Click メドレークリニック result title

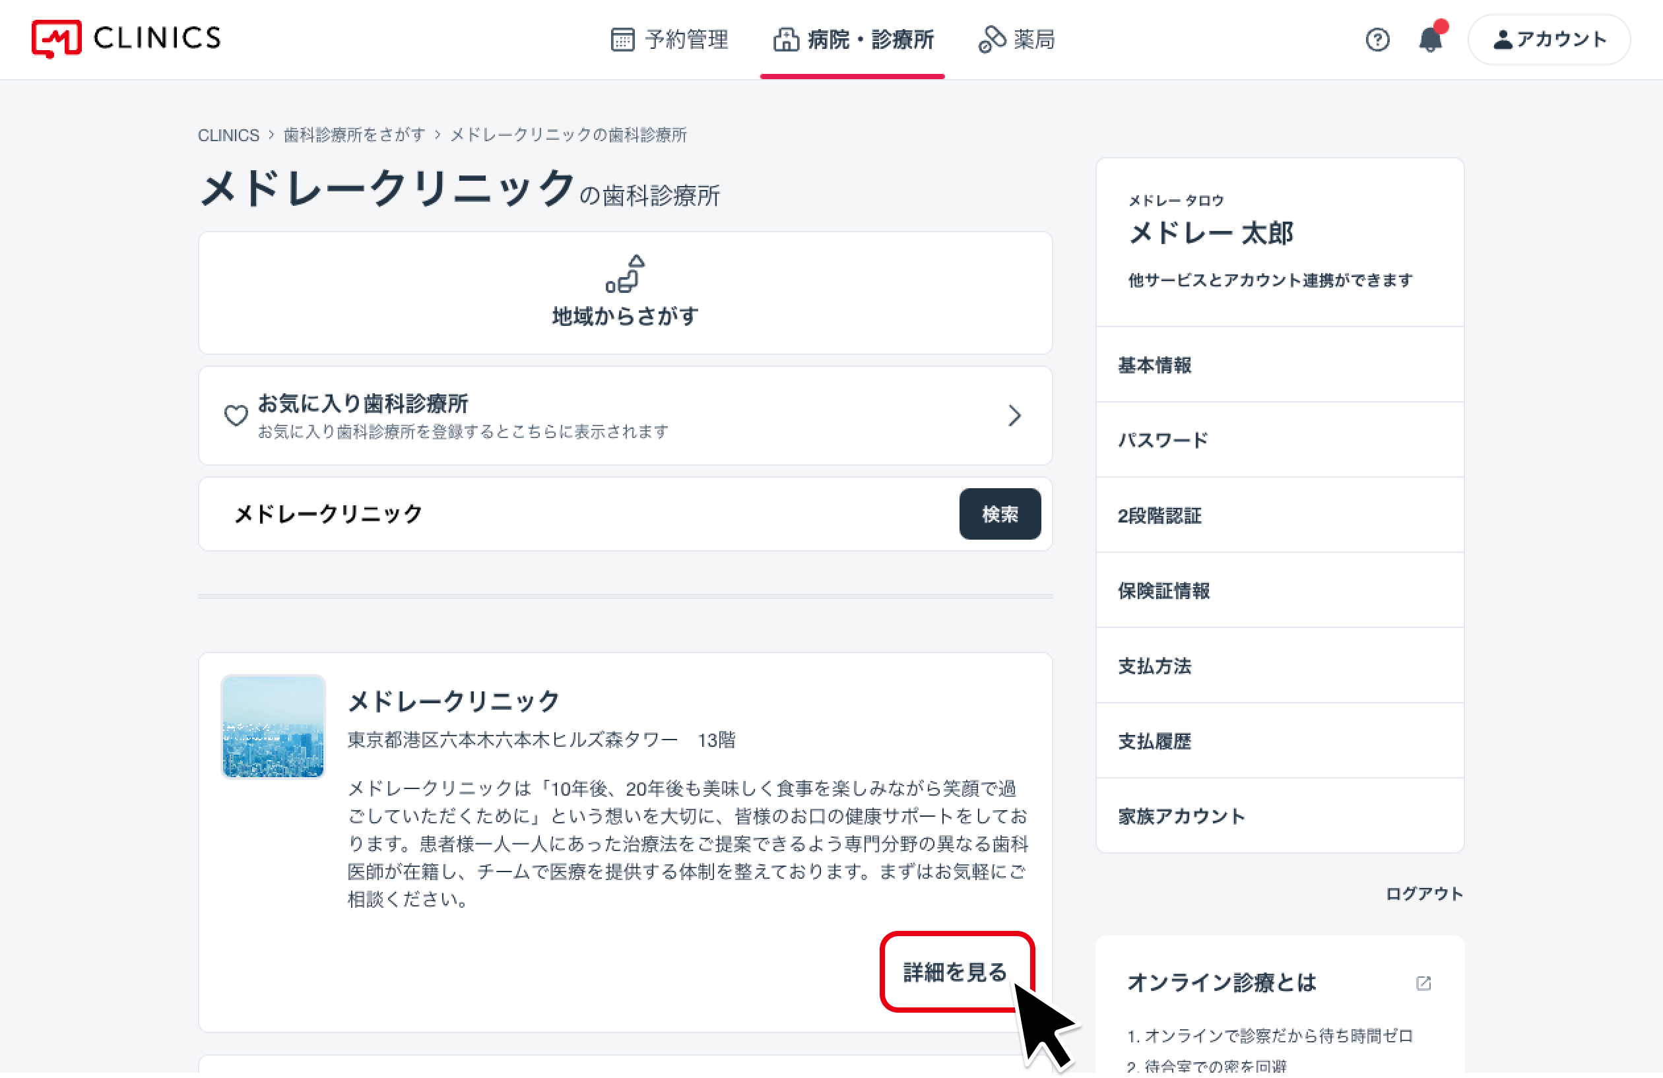tap(454, 701)
